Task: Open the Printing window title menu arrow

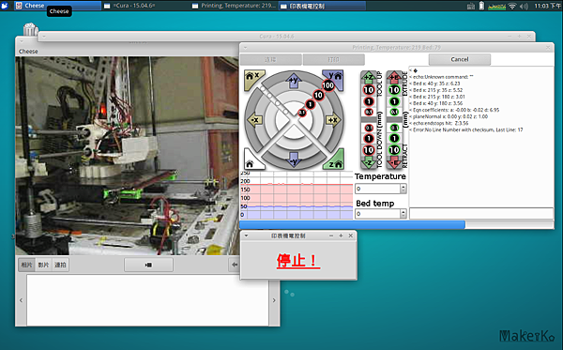Action: [245, 47]
